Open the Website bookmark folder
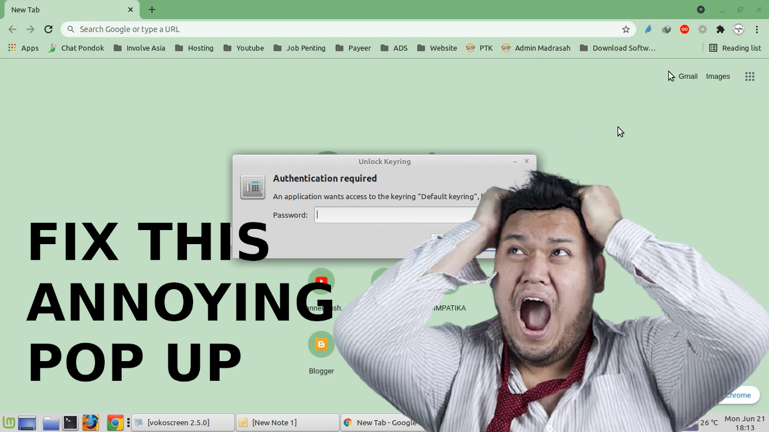 tap(437, 48)
